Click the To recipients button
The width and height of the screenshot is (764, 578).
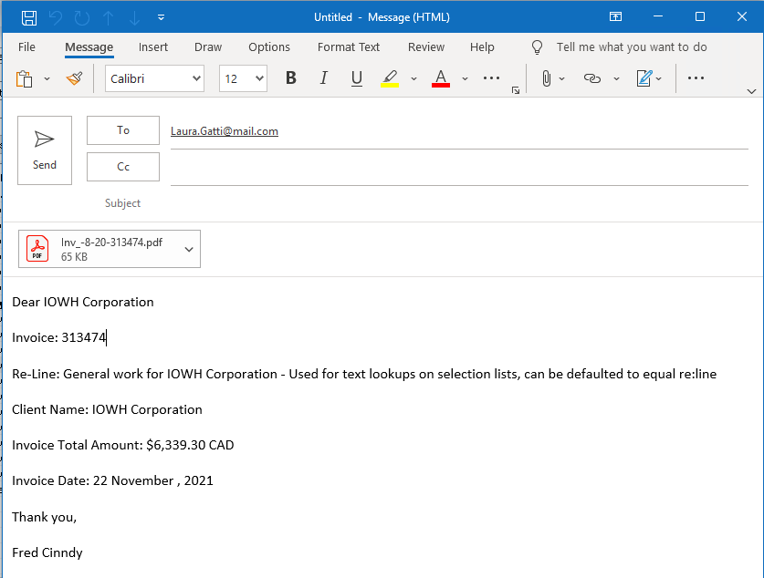[123, 130]
